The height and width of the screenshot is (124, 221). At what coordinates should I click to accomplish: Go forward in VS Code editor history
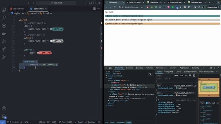pyautogui.click(x=33, y=3)
